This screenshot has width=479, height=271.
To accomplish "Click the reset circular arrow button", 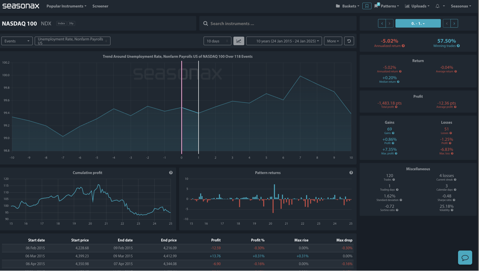I will pos(349,41).
